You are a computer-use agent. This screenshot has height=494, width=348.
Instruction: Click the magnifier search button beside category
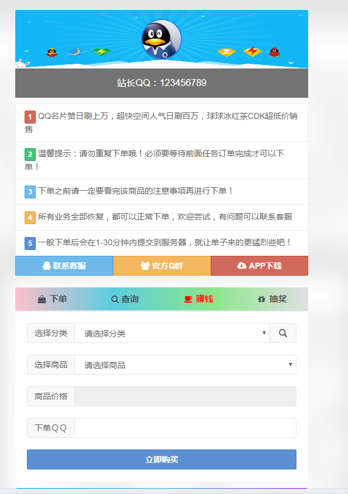click(283, 333)
